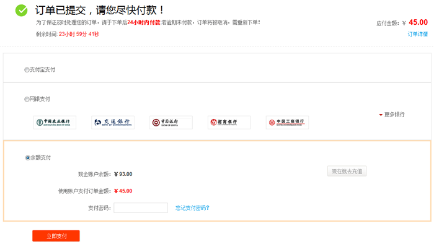The height and width of the screenshot is (244, 434).
Task: Choose the Bank of Communications logo
Action: 113,123
